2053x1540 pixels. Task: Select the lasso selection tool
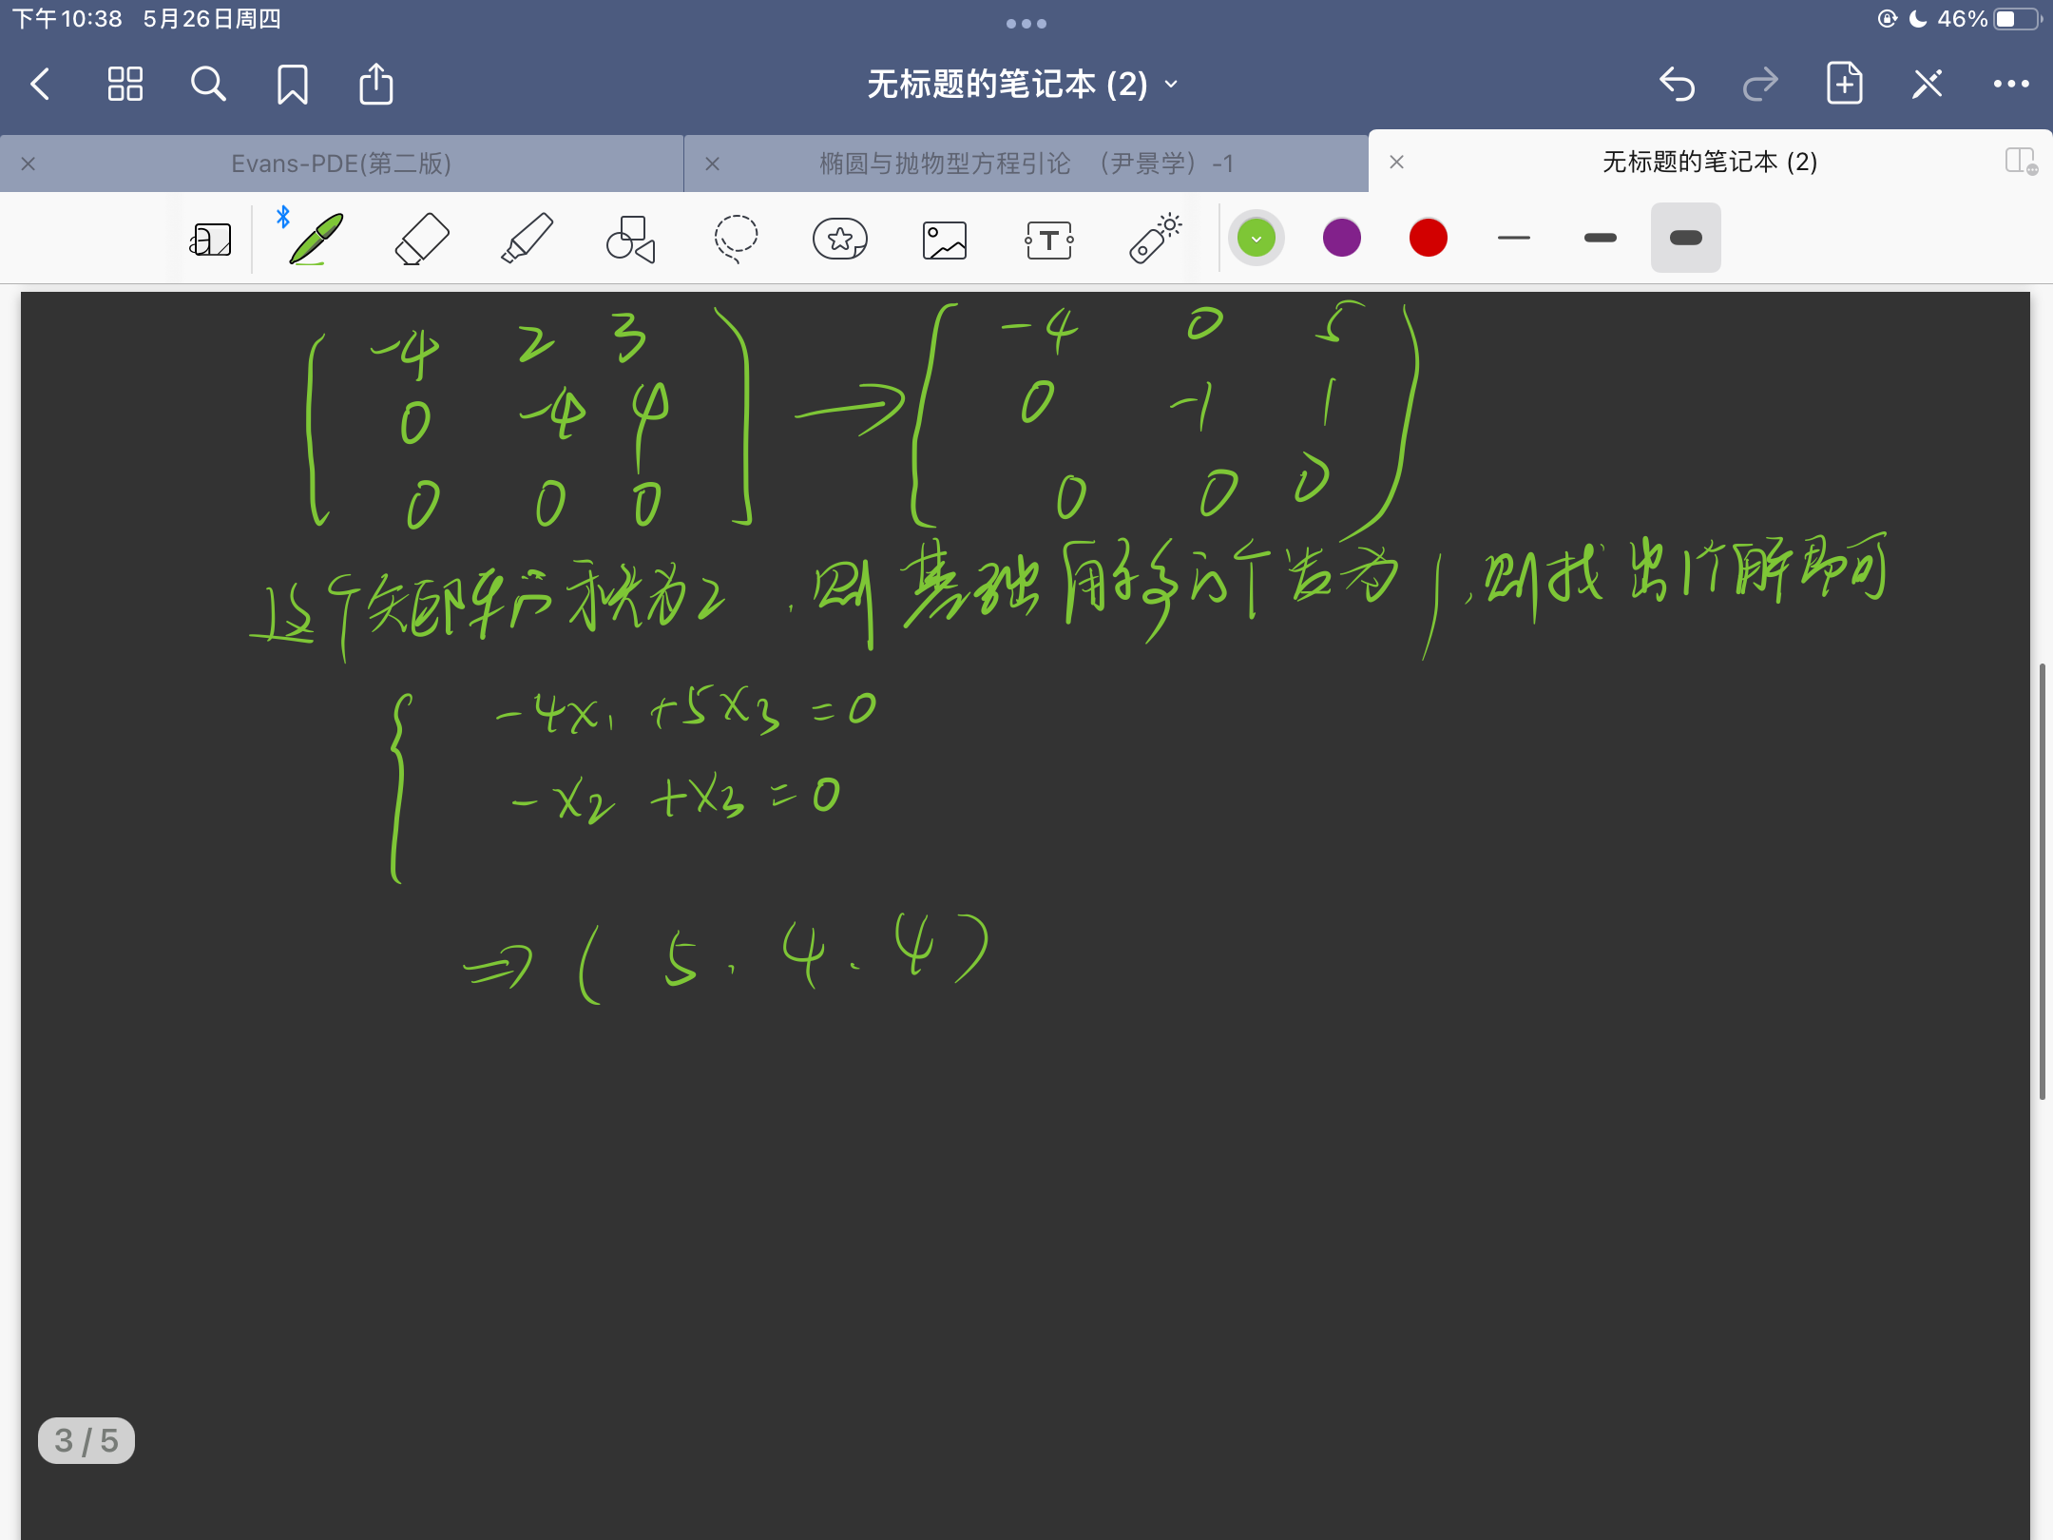(736, 239)
